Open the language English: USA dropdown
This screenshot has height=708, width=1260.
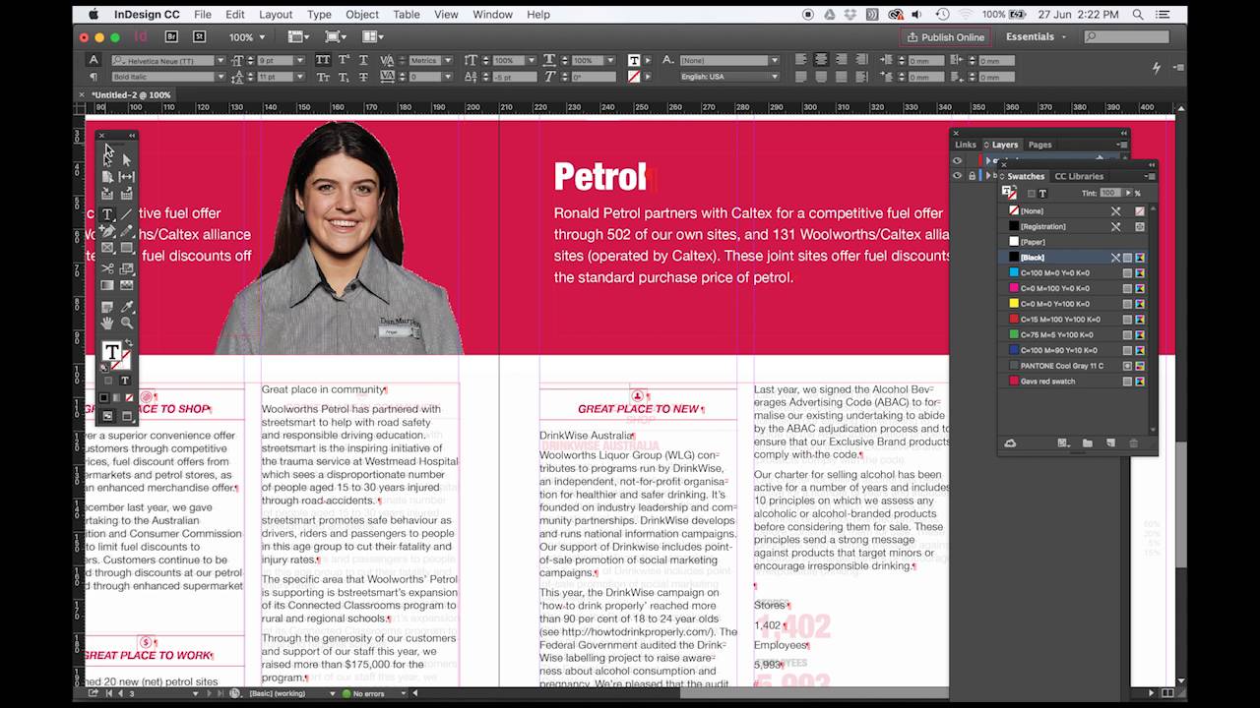point(774,77)
